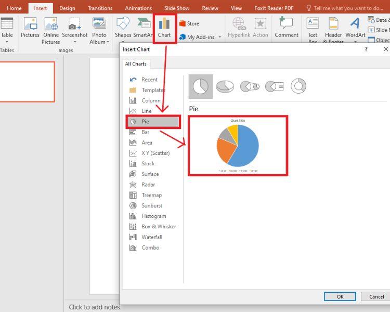The image size is (390, 312).
Task: Open the Insert Chart help button
Action: click(366, 49)
